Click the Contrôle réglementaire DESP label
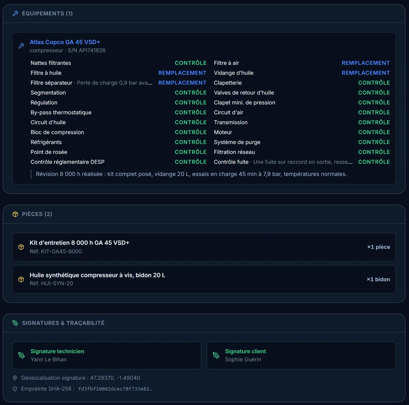 [x=67, y=162]
